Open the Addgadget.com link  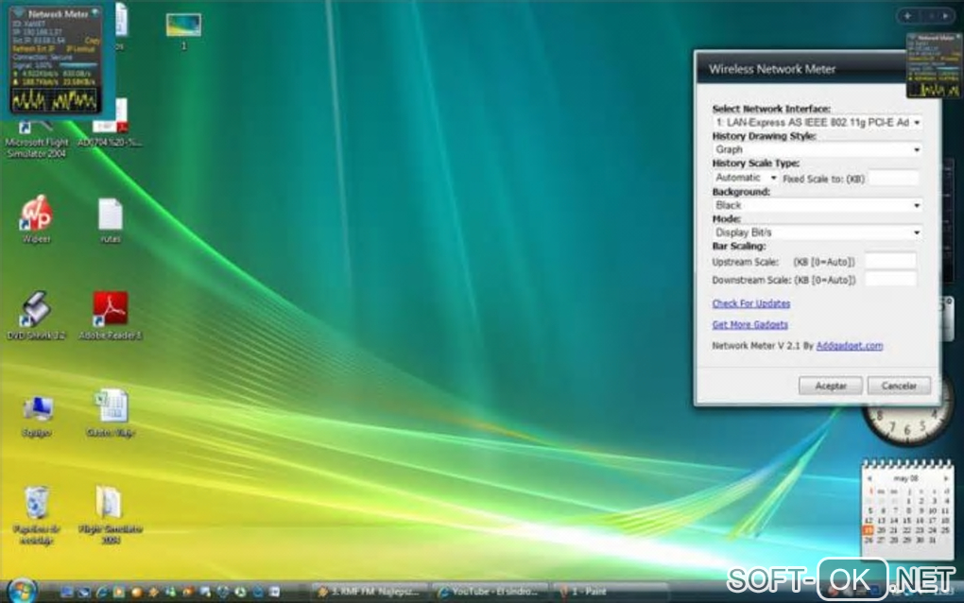tap(849, 346)
